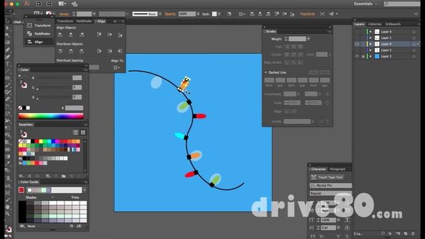Select the Type tool
425x239 pixels.
tap(7, 64)
